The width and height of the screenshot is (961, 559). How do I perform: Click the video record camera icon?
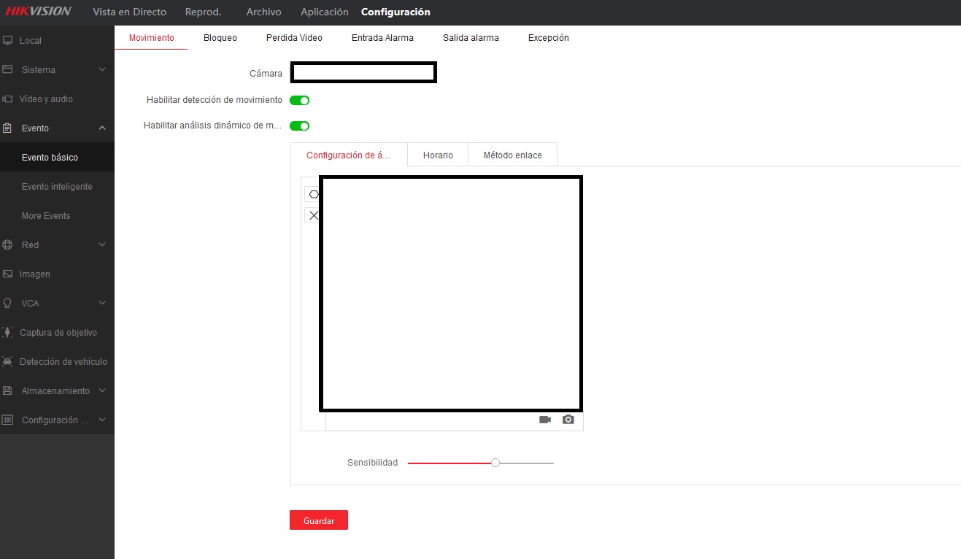(545, 420)
